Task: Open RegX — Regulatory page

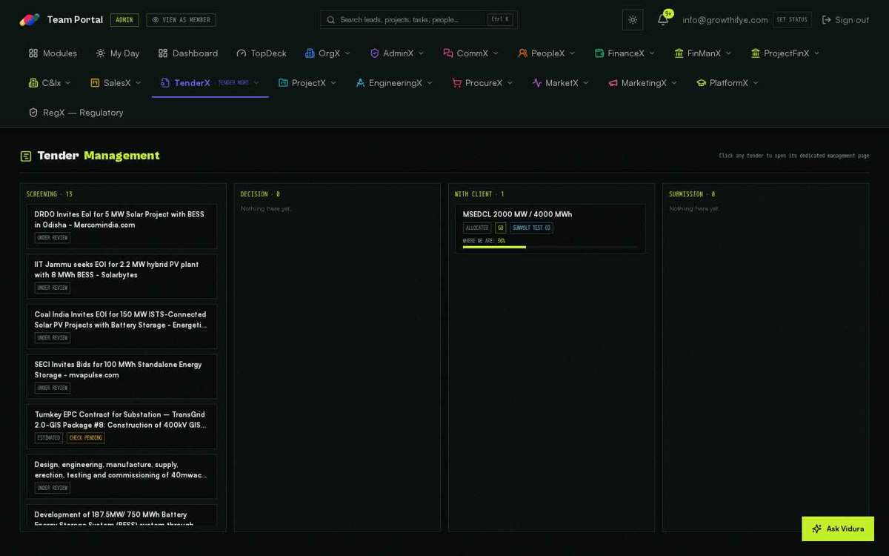Action: (76, 113)
